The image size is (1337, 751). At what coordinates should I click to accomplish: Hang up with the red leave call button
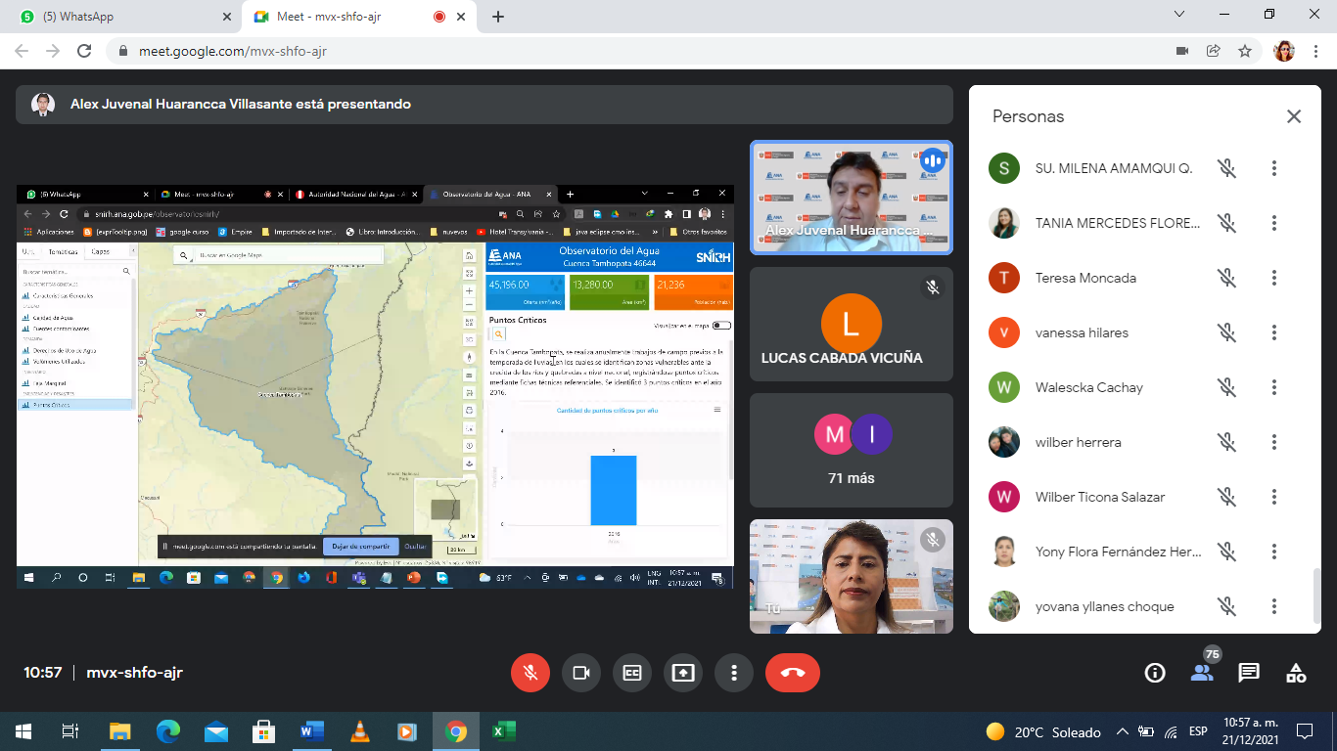click(x=793, y=673)
